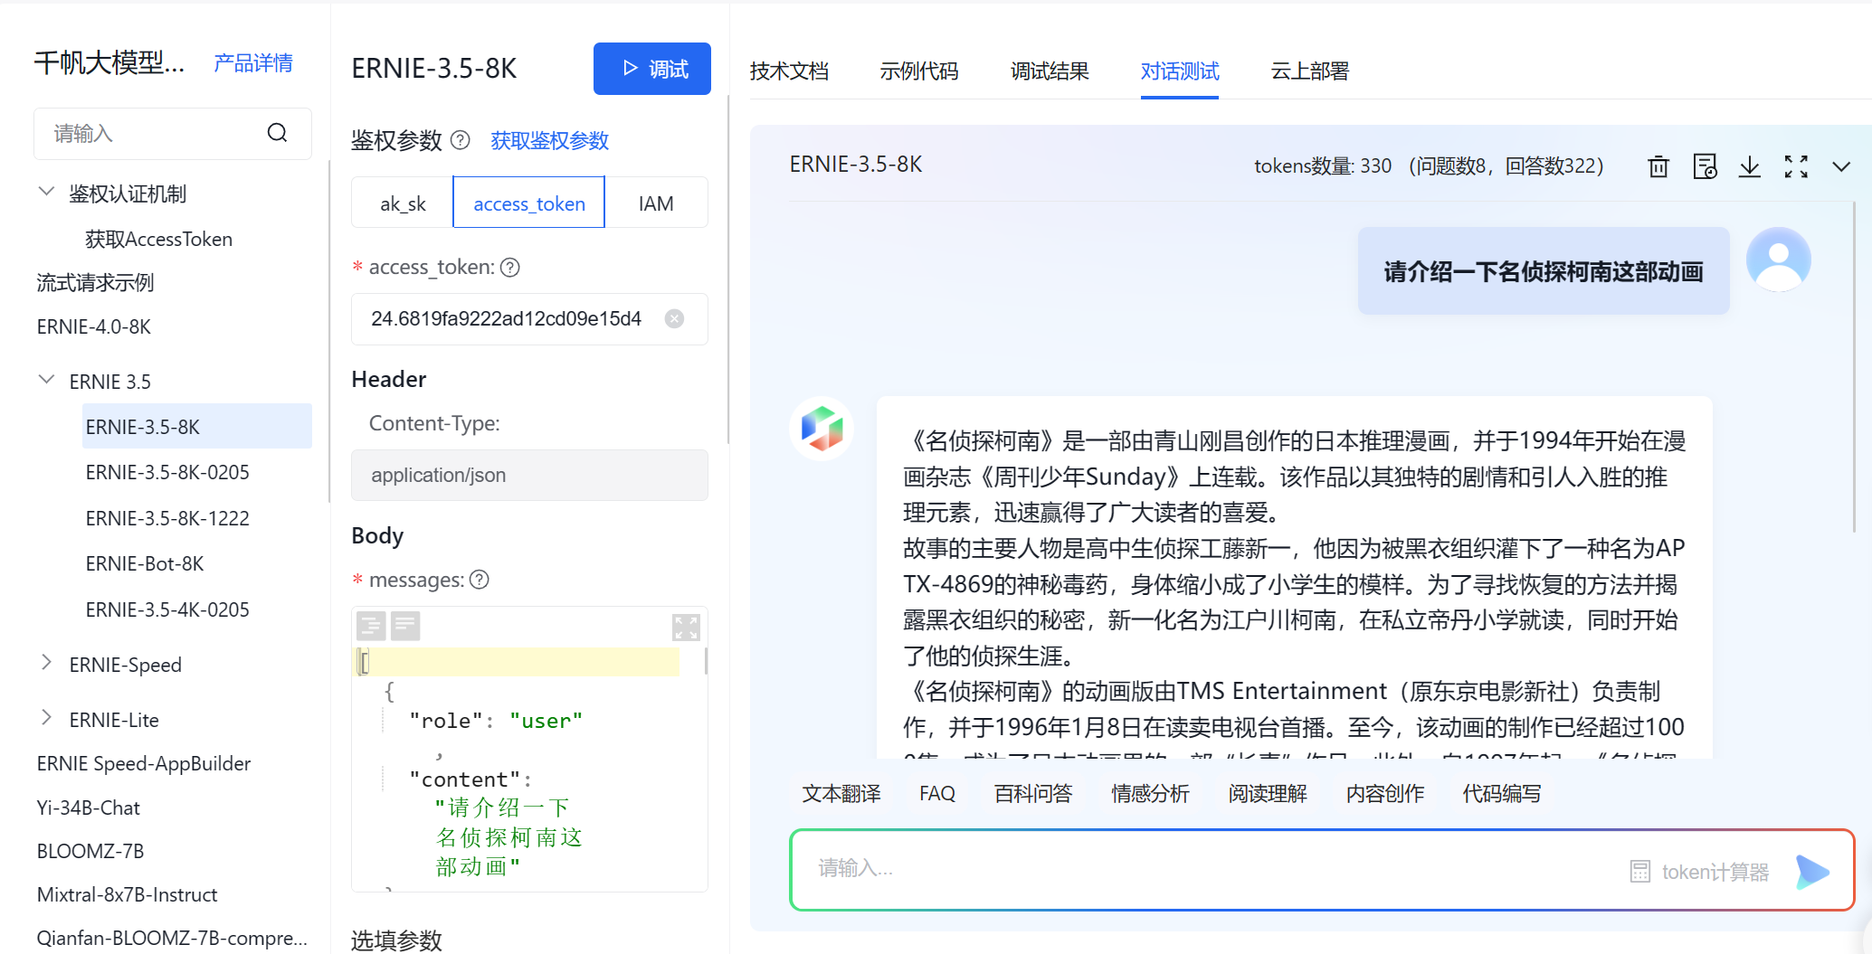Select Mixtral-8x7B-Instruct in sidebar
Image resolution: width=1872 pixels, height=954 pixels.
pyautogui.click(x=128, y=894)
